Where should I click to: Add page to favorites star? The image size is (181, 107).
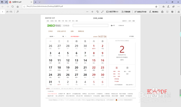tap(156, 7)
